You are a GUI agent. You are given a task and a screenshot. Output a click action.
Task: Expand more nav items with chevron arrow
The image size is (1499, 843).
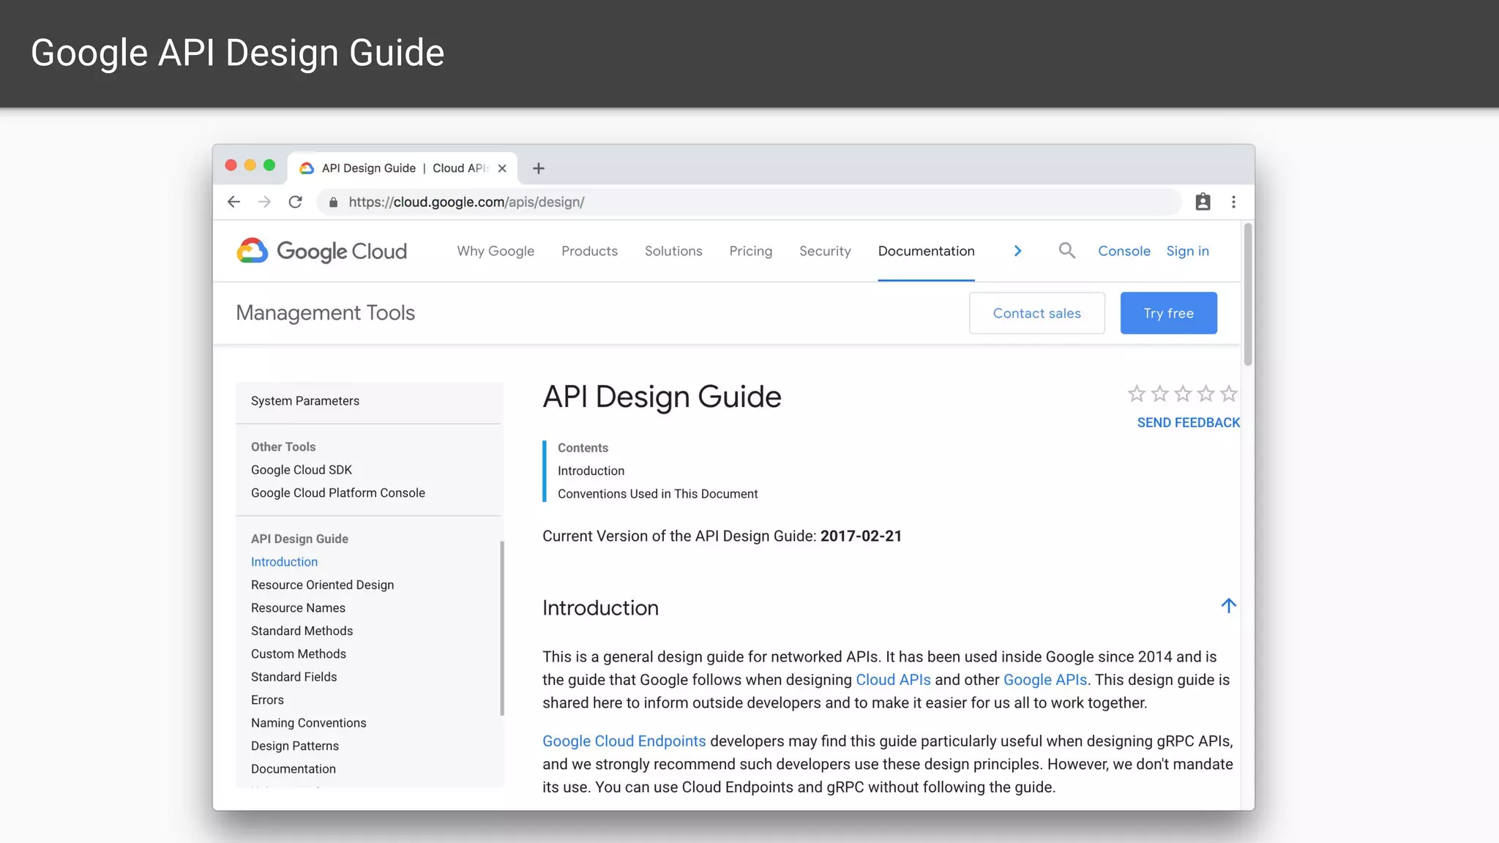tap(1017, 251)
